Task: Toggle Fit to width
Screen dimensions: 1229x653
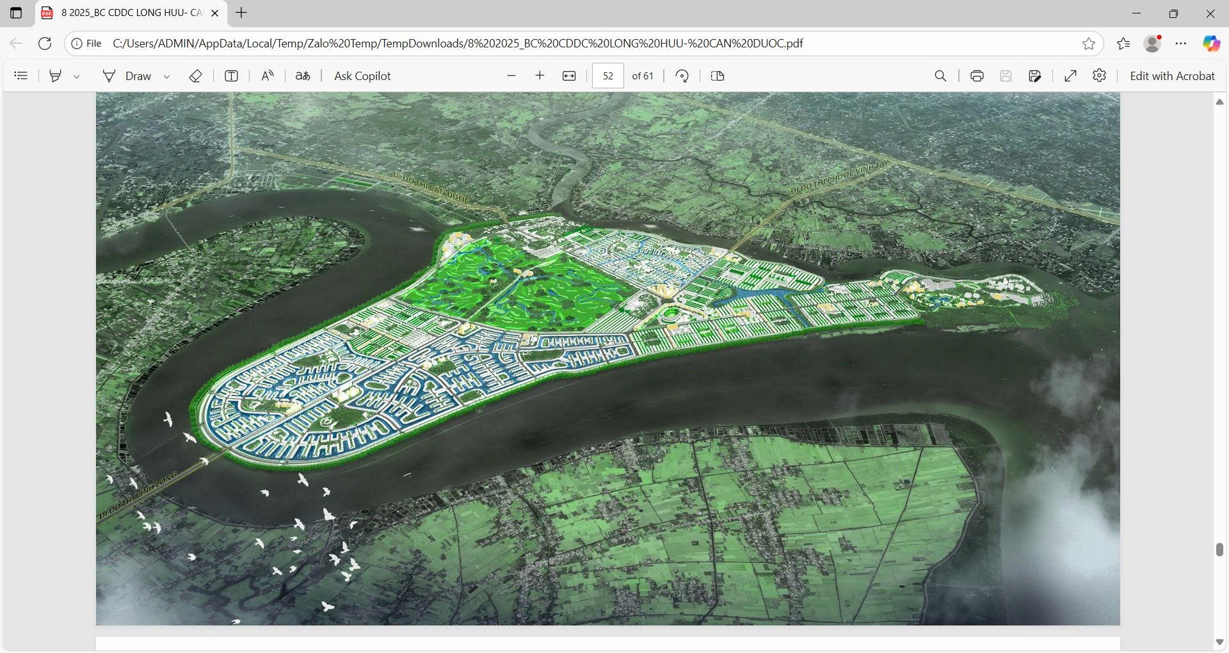Action: (x=569, y=76)
